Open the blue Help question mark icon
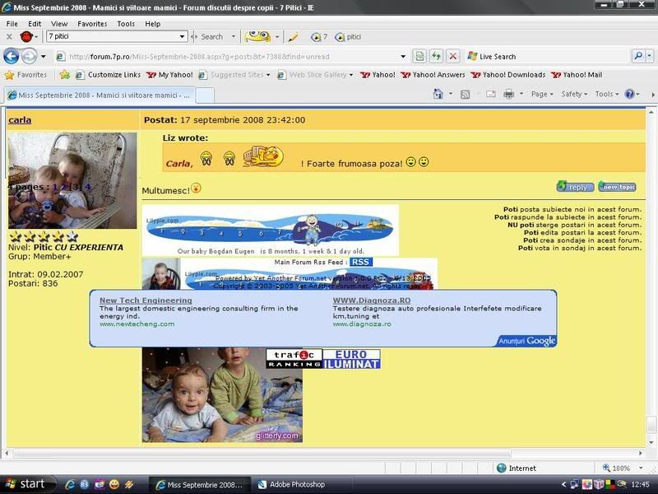Screen dimensions: 658x494 [x=629, y=94]
